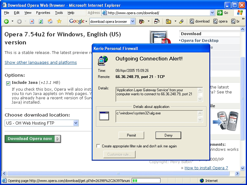This screenshot has width=247, height=185.
Task: Click the remote address '66.36.248.79, port 21 - TCP'
Action: click(140, 76)
